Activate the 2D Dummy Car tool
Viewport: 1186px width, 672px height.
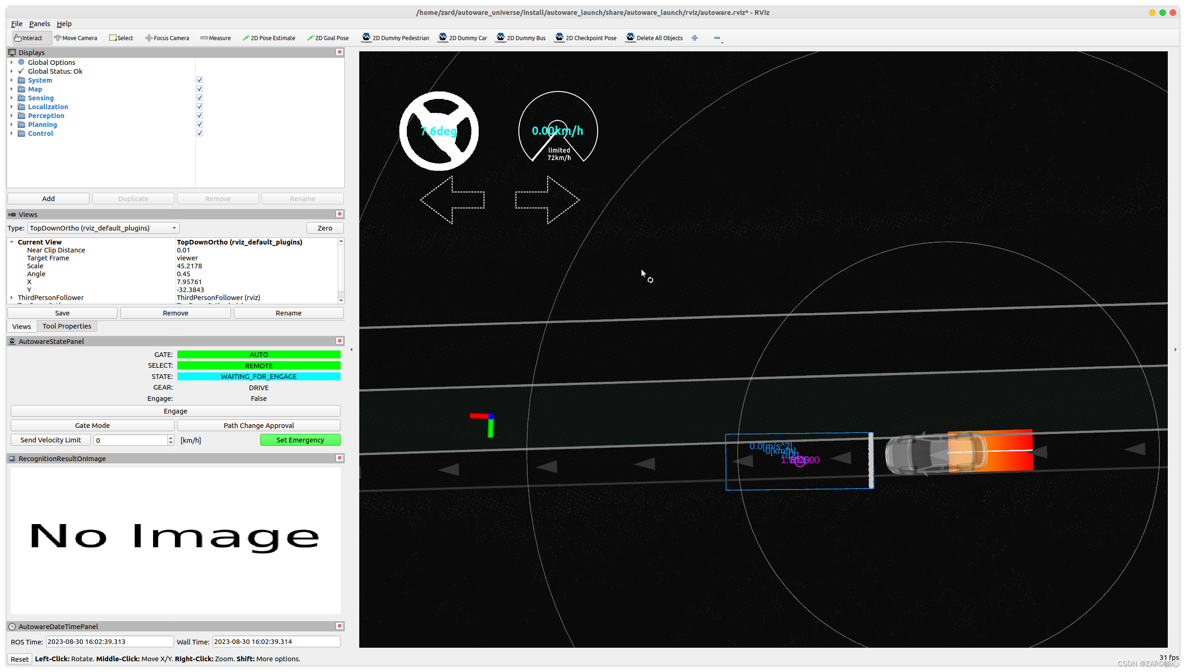462,38
